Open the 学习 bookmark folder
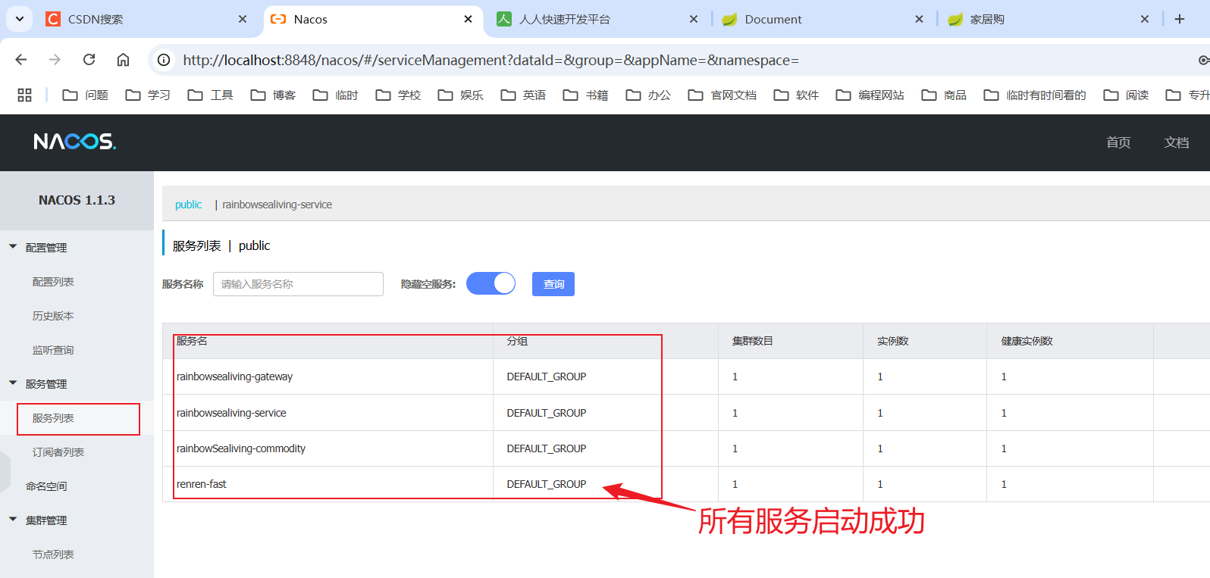Viewport: 1210px width, 578px height. (148, 95)
